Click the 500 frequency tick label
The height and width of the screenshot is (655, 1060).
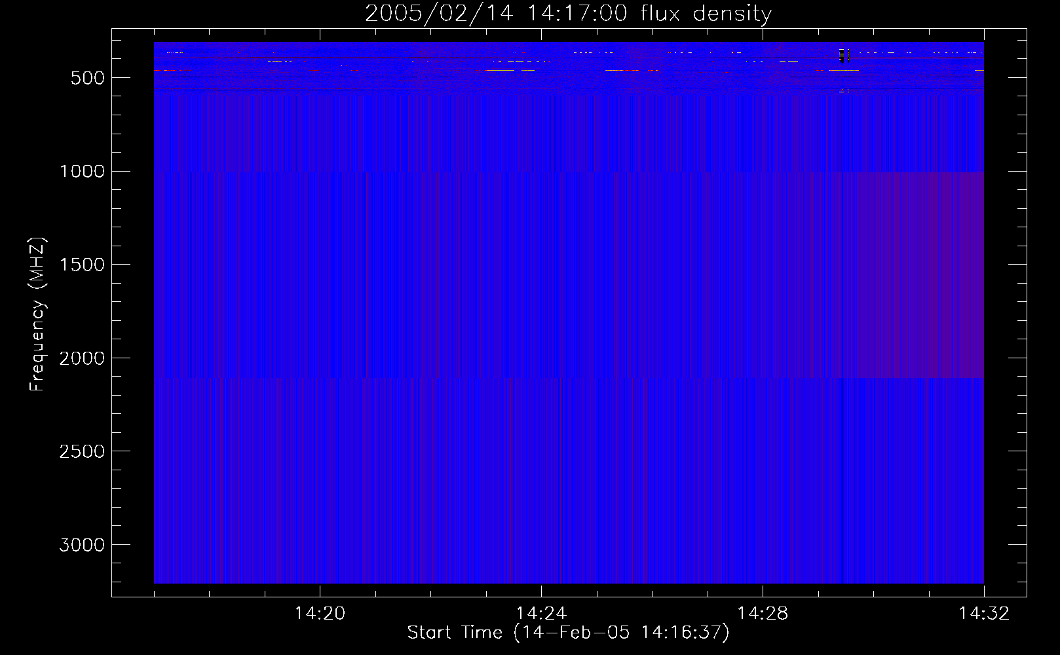(x=88, y=78)
